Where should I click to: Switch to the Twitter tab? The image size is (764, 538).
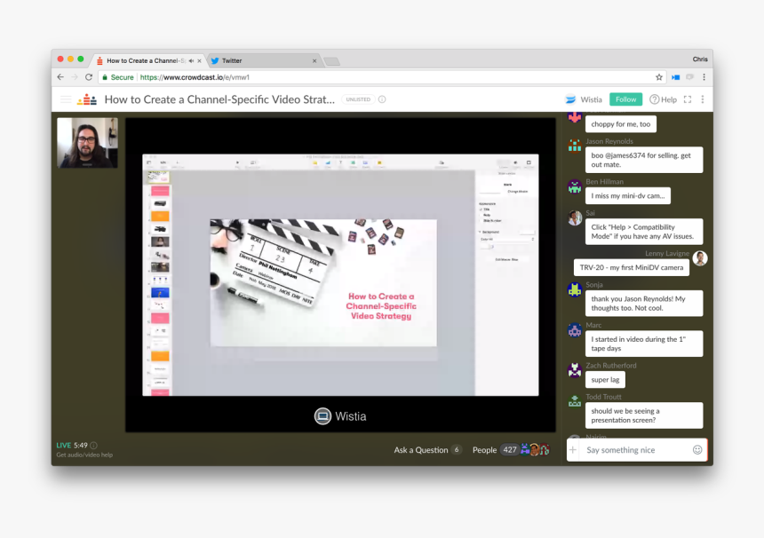pos(262,60)
